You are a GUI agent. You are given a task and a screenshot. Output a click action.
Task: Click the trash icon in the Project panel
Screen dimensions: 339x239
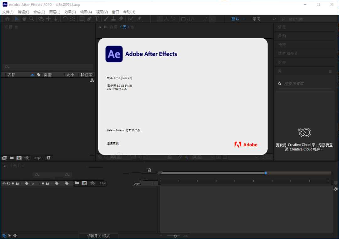49,158
